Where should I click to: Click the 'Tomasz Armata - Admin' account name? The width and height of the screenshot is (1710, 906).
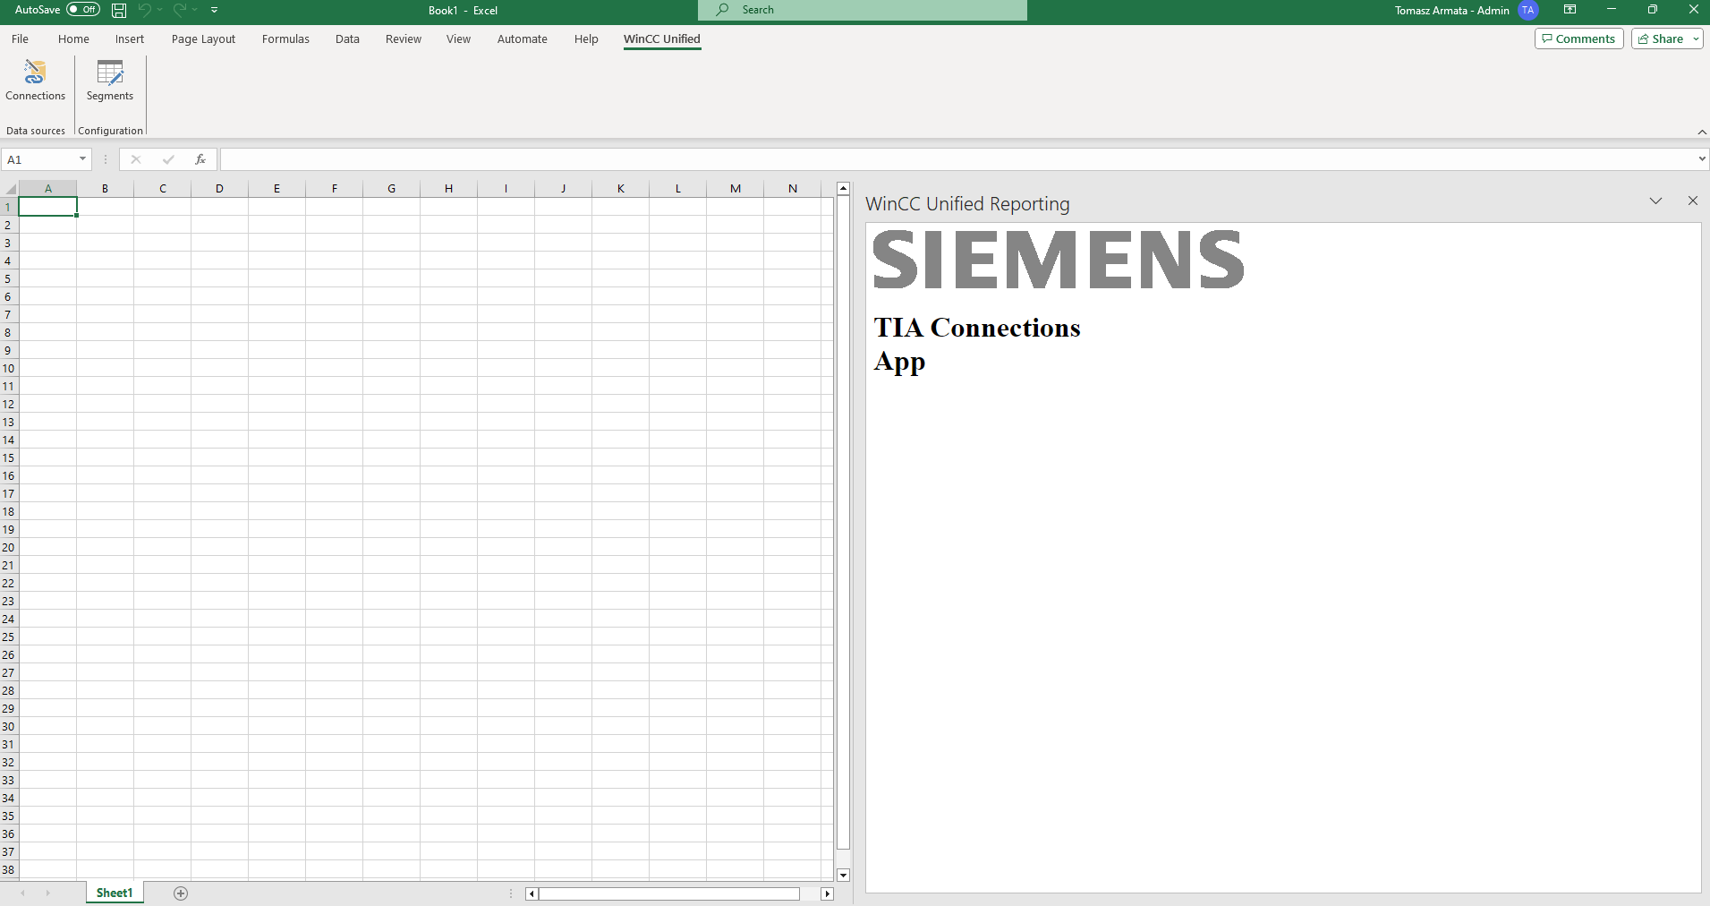click(x=1451, y=11)
